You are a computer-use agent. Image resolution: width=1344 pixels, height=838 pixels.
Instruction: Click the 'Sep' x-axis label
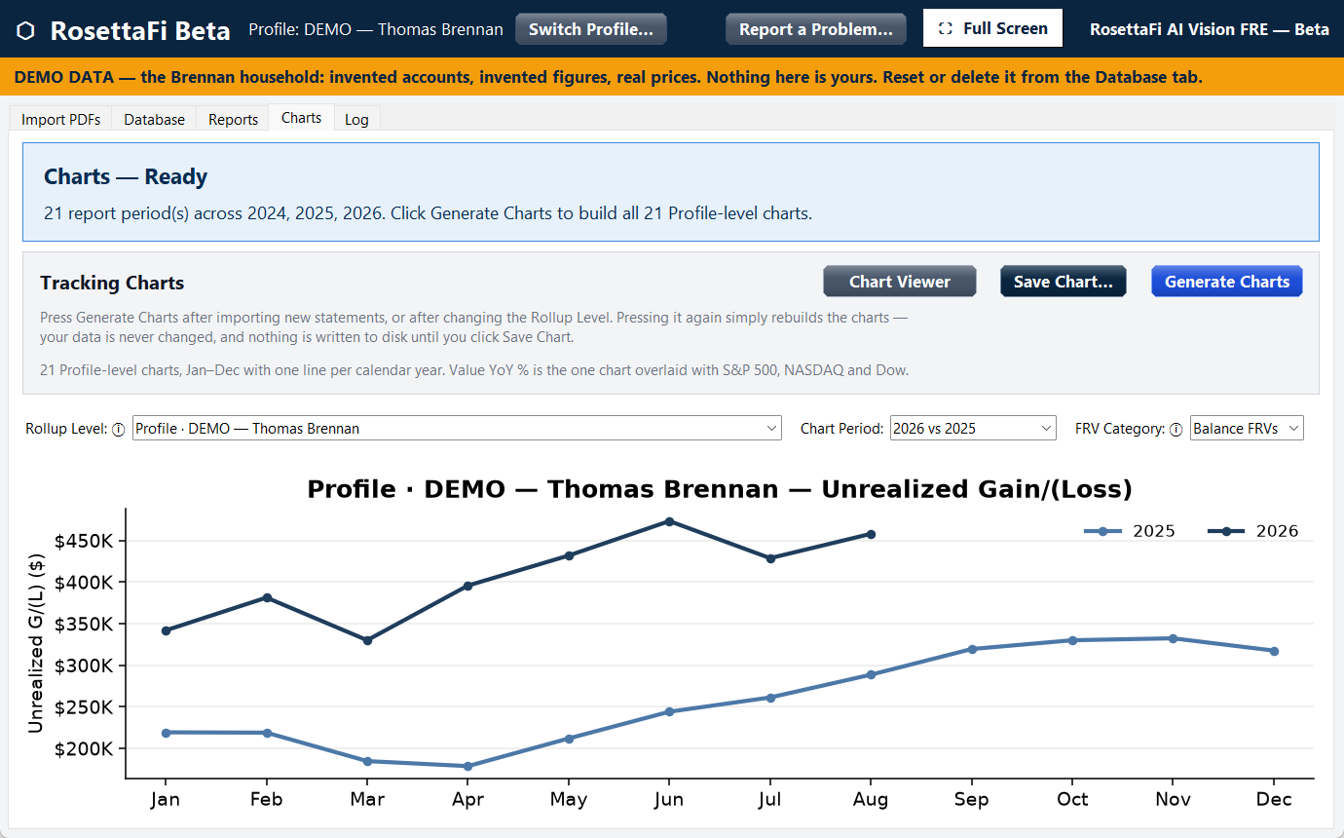tap(971, 800)
